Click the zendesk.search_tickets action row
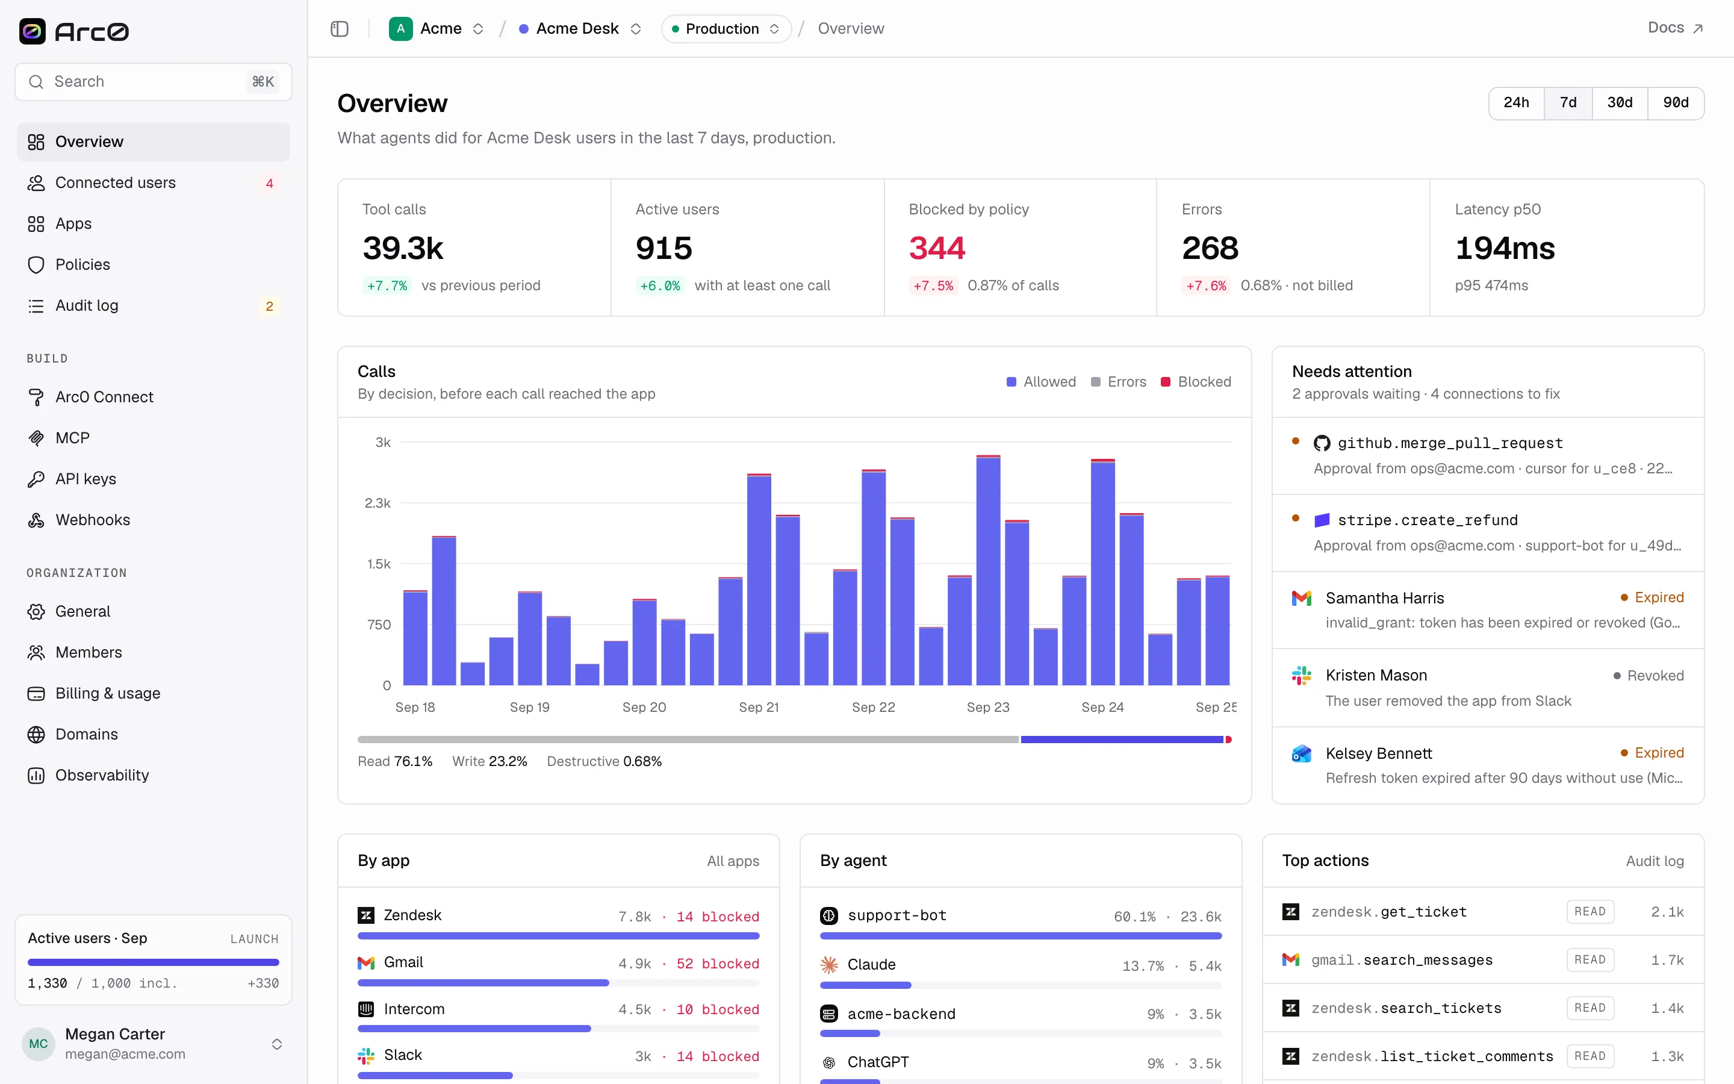Image resolution: width=1734 pixels, height=1084 pixels. (1482, 1008)
